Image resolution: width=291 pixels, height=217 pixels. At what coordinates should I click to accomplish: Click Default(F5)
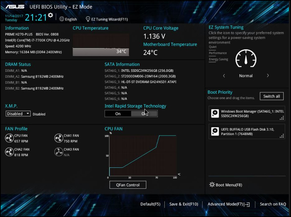coord(150,204)
